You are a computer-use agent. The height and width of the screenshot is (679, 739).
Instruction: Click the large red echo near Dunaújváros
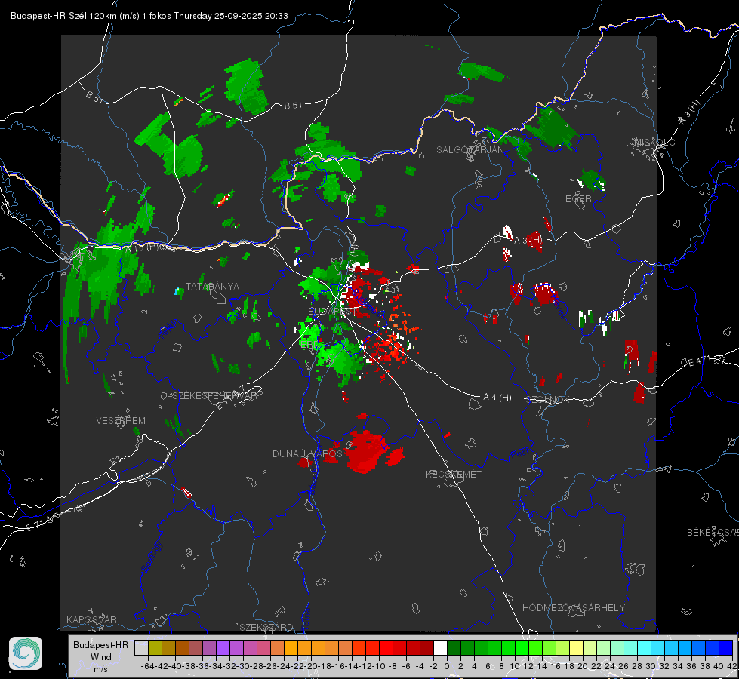click(x=367, y=451)
